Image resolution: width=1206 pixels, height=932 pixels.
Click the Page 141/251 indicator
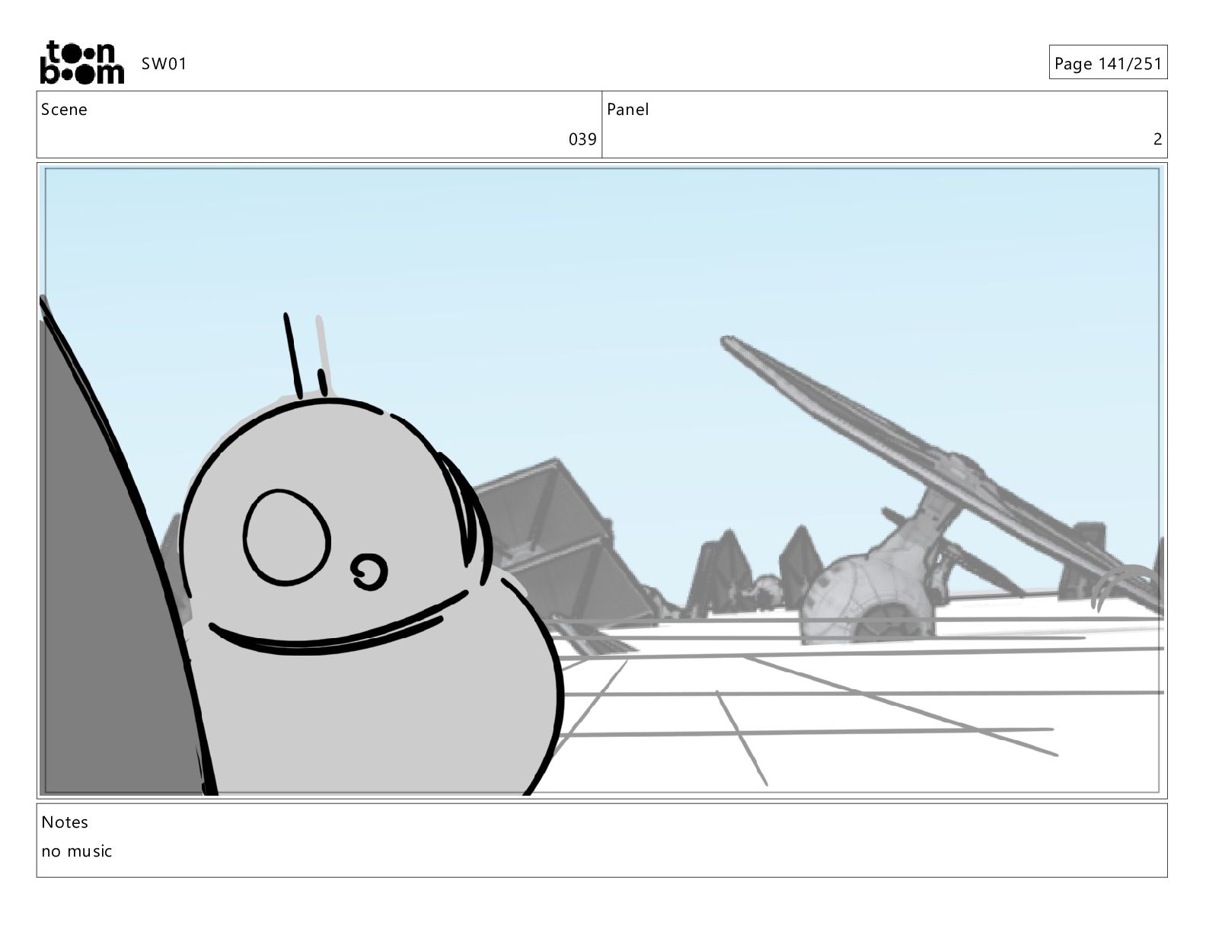pos(1108,64)
